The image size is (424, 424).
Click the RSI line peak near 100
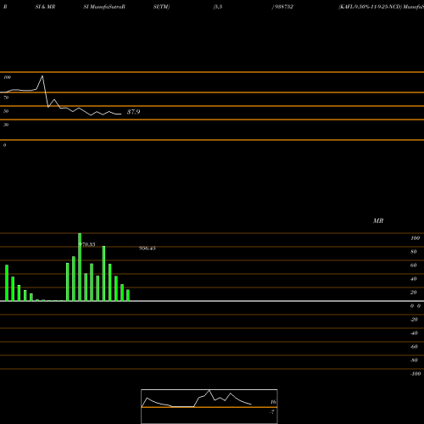pos(42,75)
